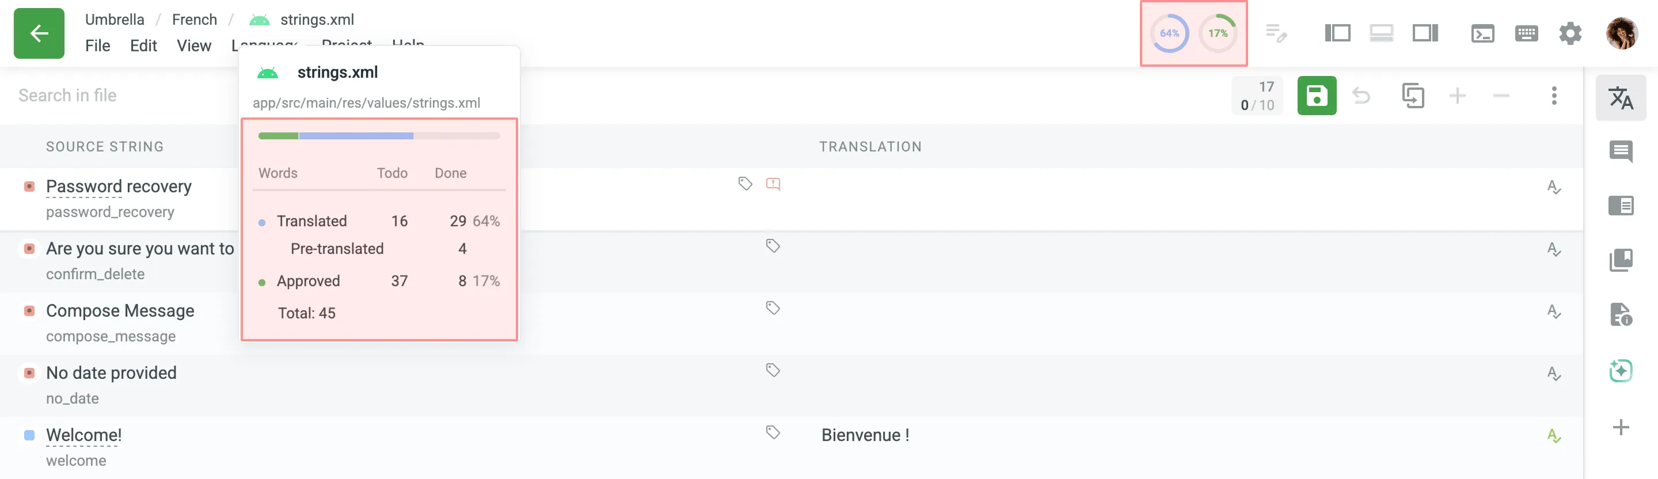1658x479 pixels.
Task: Open the Comments panel in the right sidebar
Action: [x=1621, y=153]
